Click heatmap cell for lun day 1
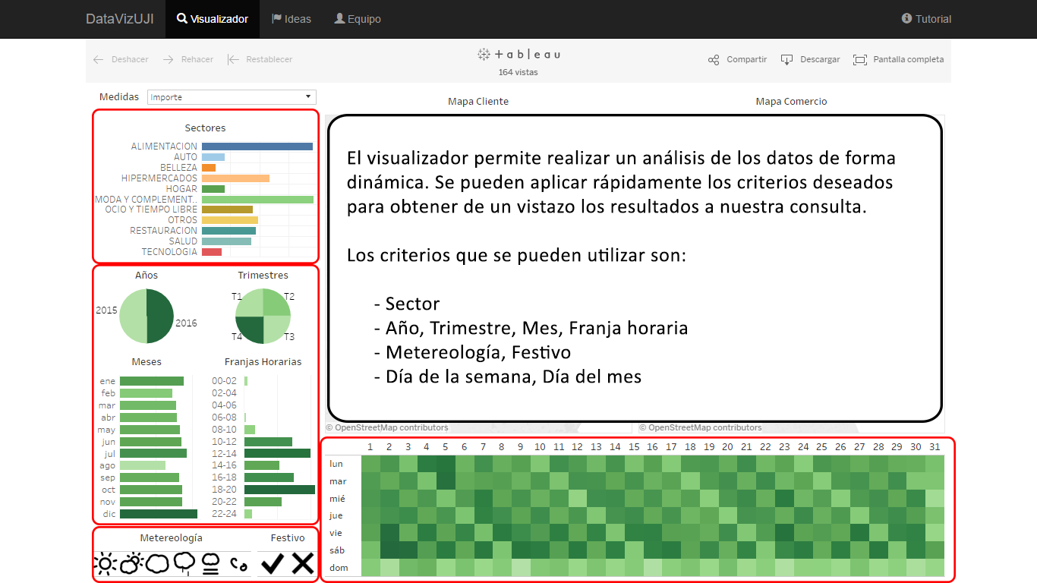Screen dimensions: 1037x583 (x=370, y=464)
